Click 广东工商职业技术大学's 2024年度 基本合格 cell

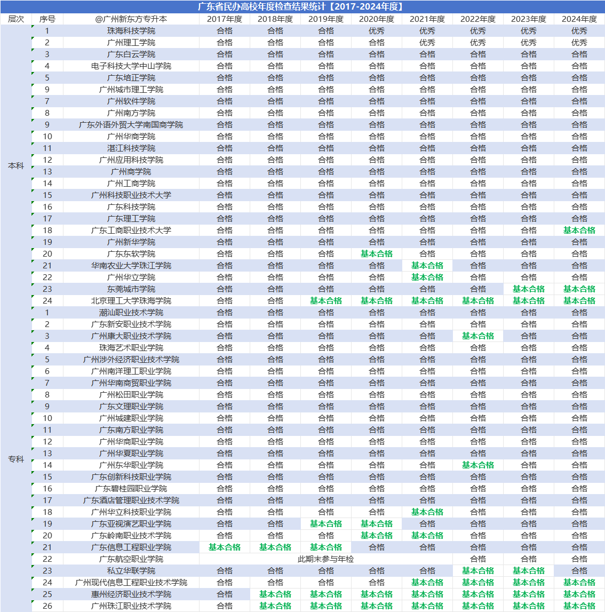pyautogui.click(x=579, y=230)
